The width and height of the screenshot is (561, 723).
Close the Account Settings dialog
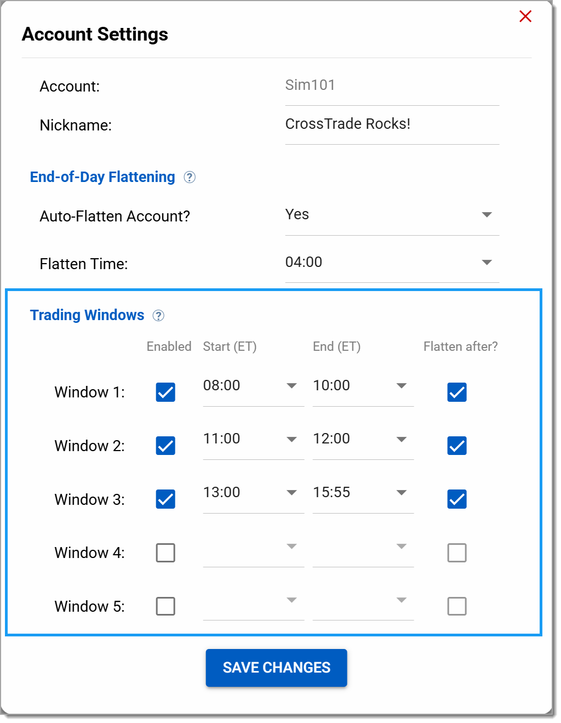pos(525,16)
